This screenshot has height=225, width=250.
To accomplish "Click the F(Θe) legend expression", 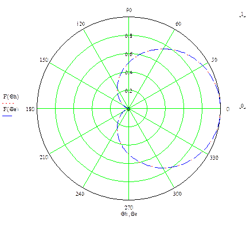I will [x=11, y=109].
